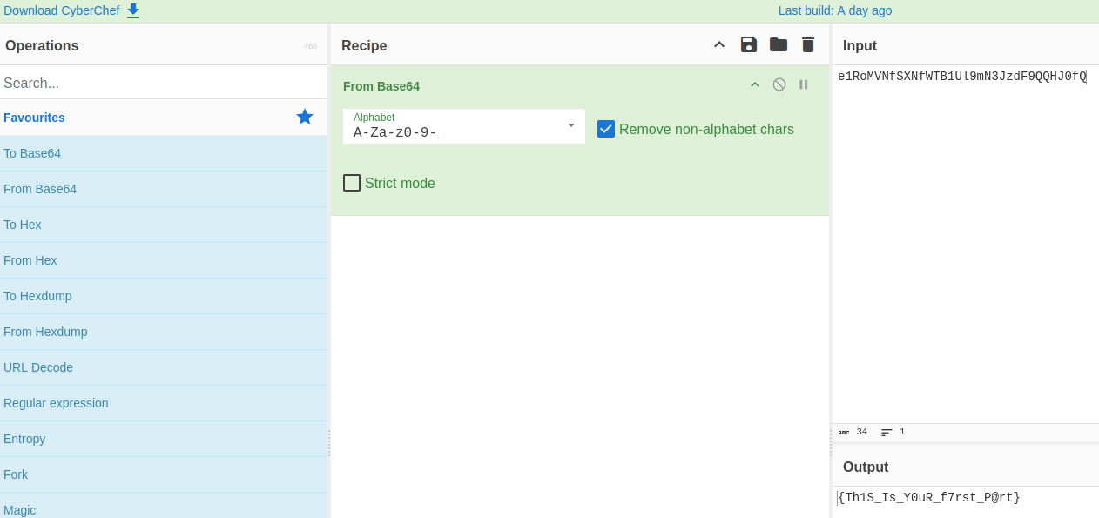
Task: Click the input line count indicator
Action: coord(893,432)
